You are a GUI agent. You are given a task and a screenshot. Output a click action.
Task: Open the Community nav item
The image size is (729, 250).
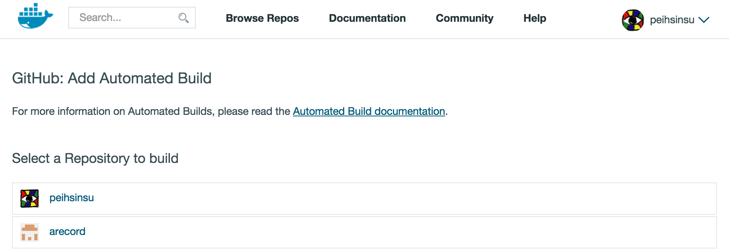(x=464, y=18)
